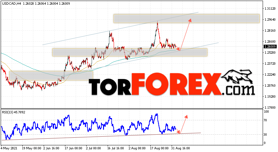Screen dimensions: 278x152
Task: Click the 1.28160 price axis label
Action: 270,31
